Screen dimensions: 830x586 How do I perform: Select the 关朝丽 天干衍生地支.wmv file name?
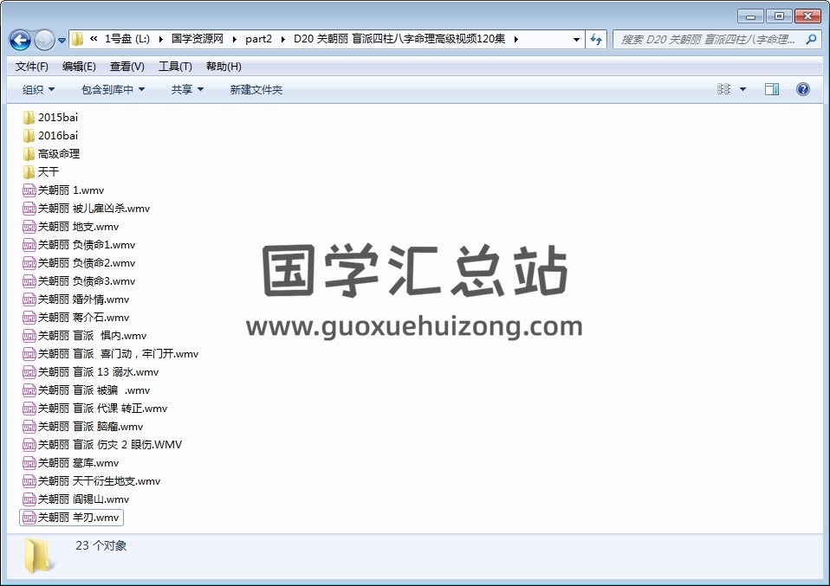(99, 481)
